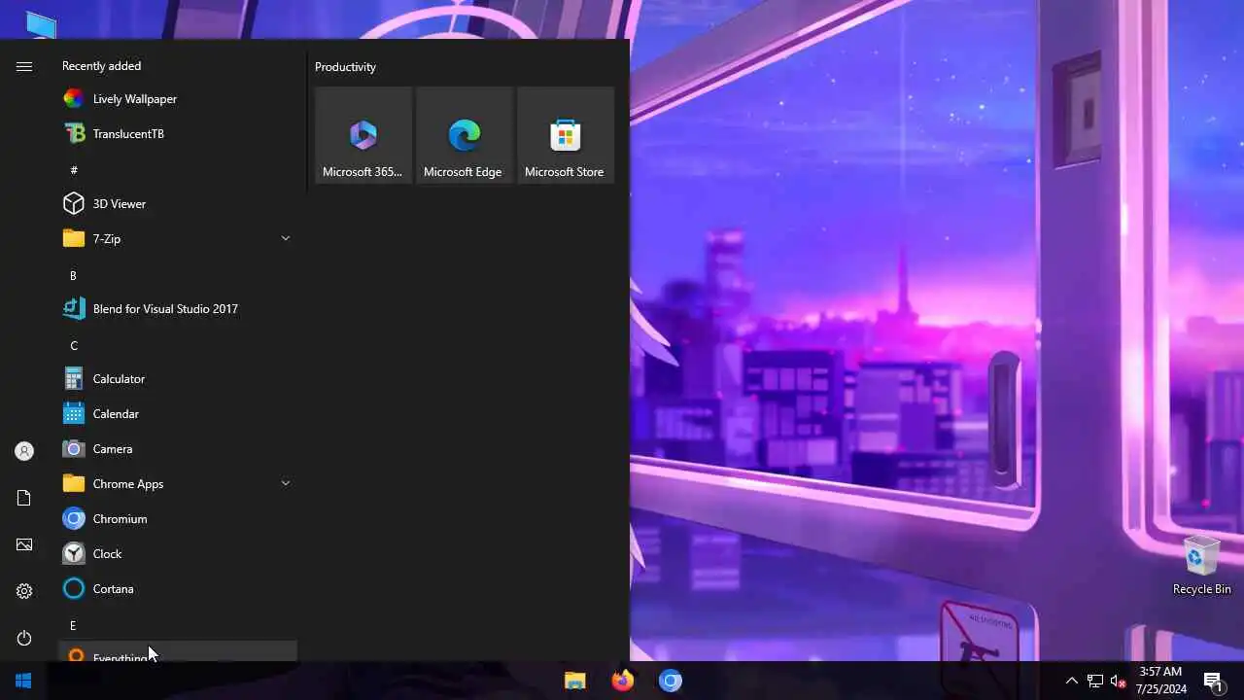Open Chromium from taskbar
1244x700 pixels.
point(671,681)
